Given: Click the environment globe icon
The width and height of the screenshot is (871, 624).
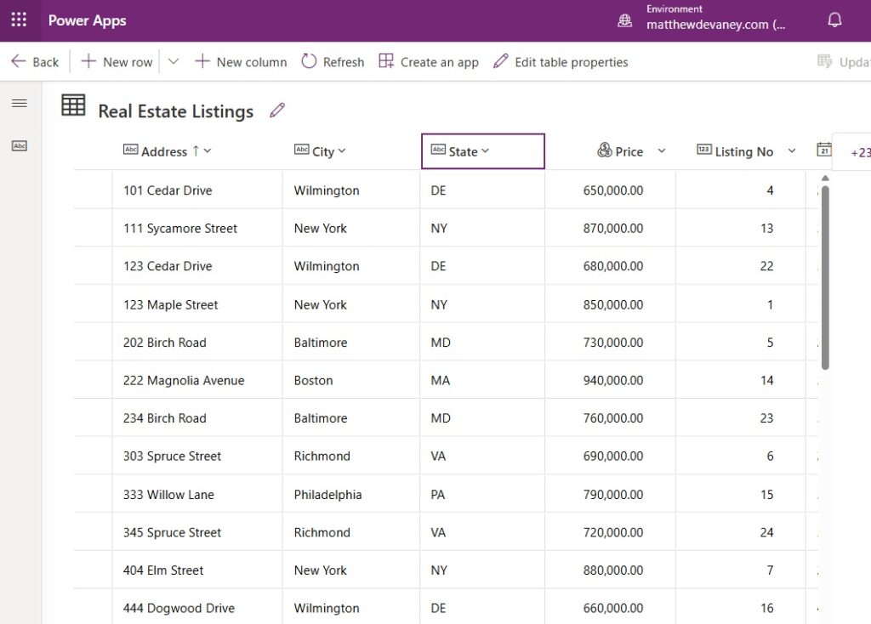Looking at the screenshot, I should (625, 20).
